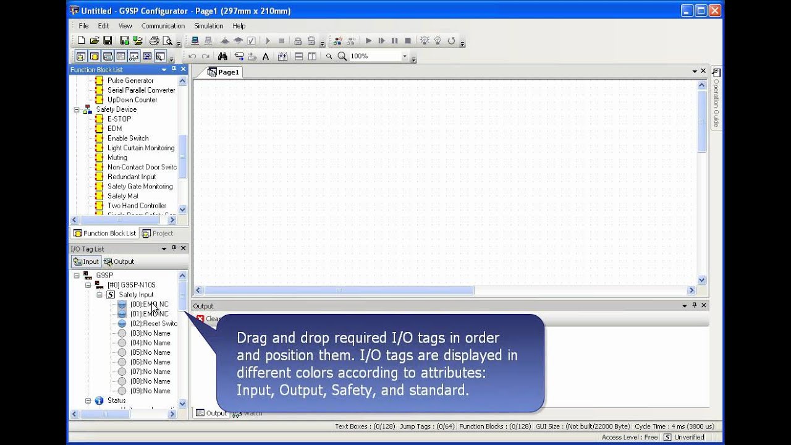Open the Function Block List panel dropdown arrow
Image resolution: width=791 pixels, height=445 pixels.
pyautogui.click(x=164, y=70)
